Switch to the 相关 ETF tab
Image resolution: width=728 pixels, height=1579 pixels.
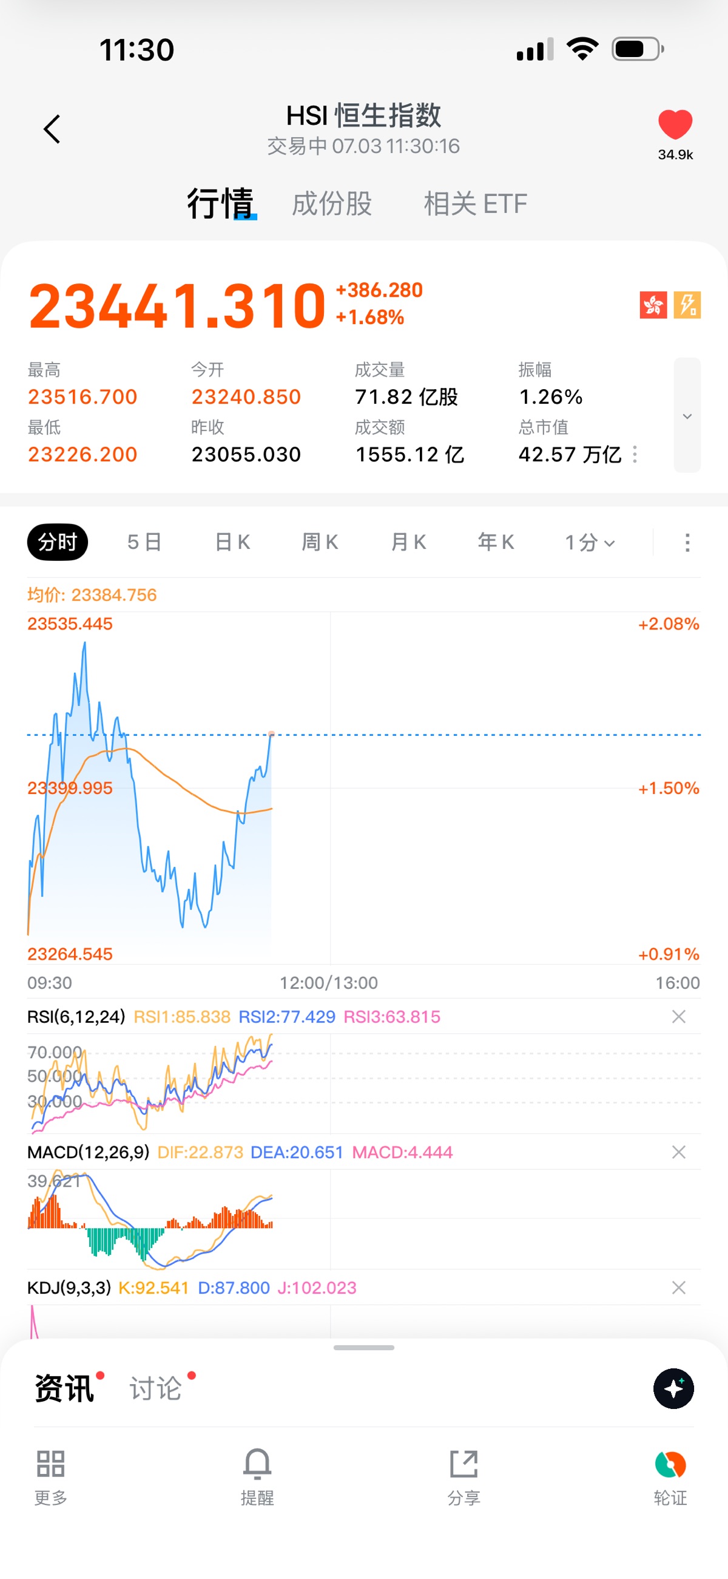475,203
